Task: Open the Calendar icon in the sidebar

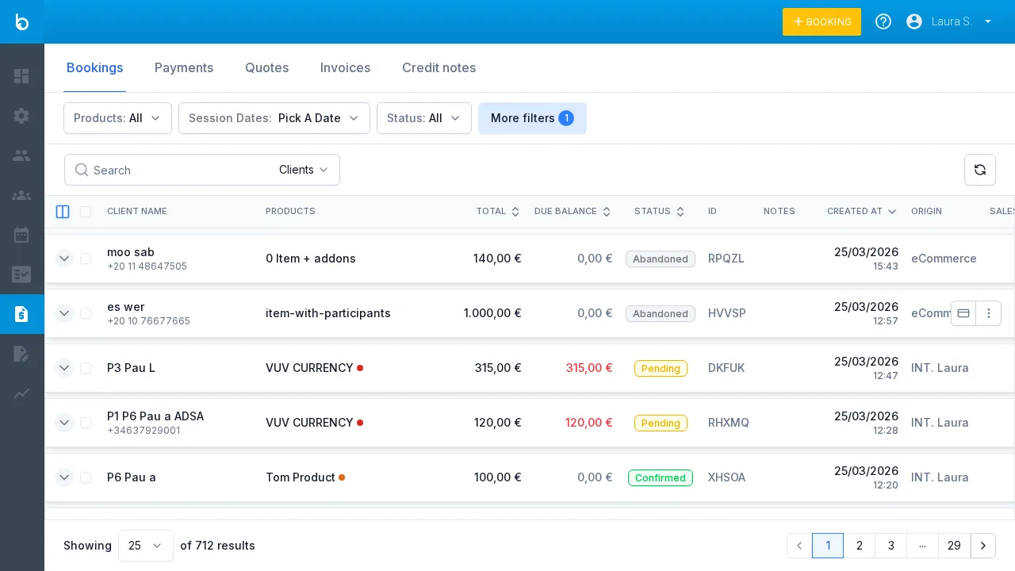Action: pos(21,235)
